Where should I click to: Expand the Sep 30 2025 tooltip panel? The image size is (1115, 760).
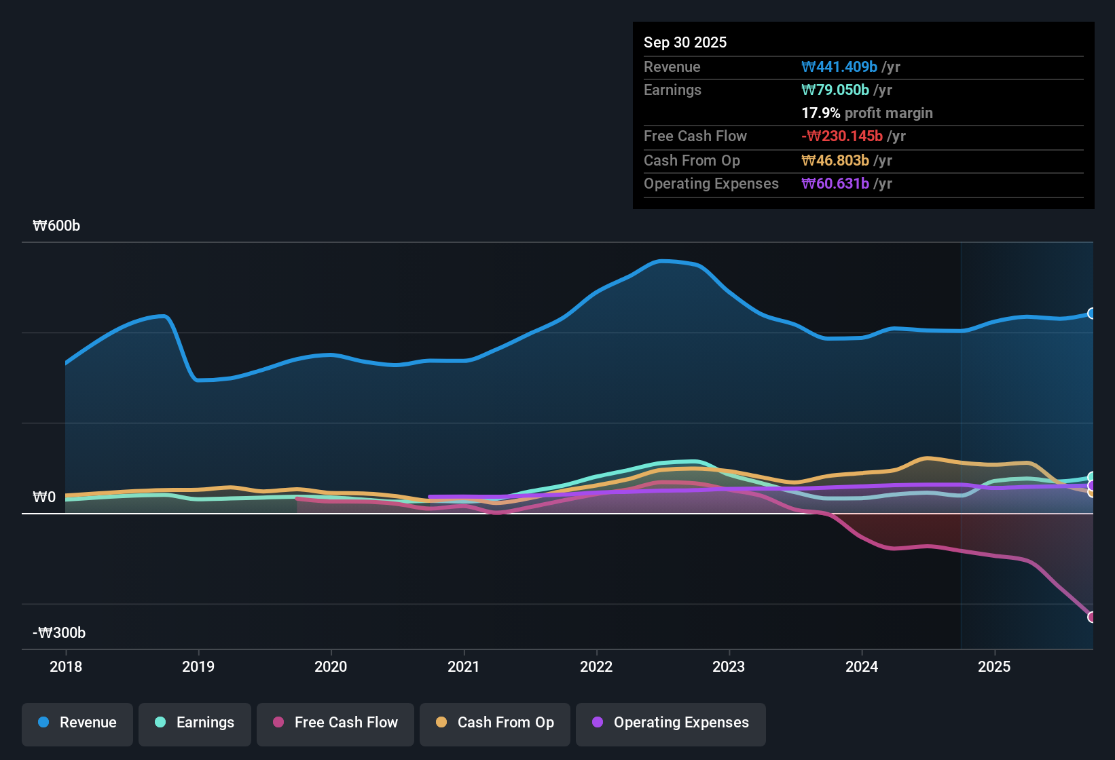pos(685,42)
